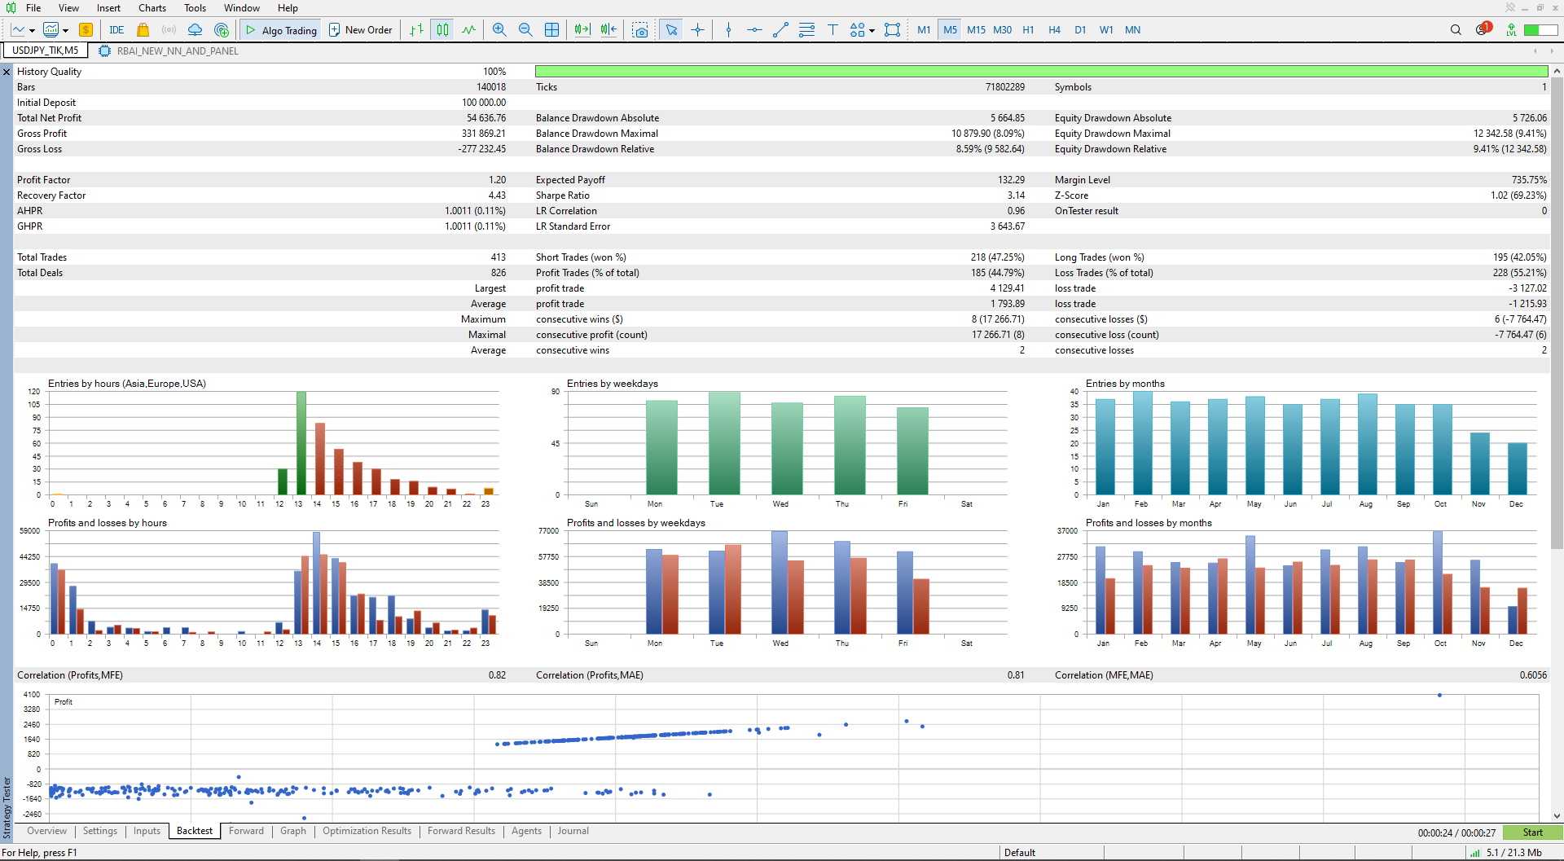The height and width of the screenshot is (861, 1564).
Task: Open account notifications with red badge
Action: 1482,29
